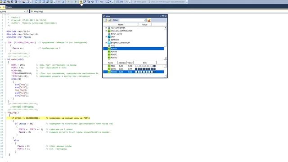Select JTAG in the IO View
This screenshot has width=288, height=162.
point(113,45)
